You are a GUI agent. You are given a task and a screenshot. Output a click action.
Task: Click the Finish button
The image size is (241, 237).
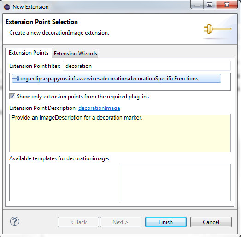[166, 222]
